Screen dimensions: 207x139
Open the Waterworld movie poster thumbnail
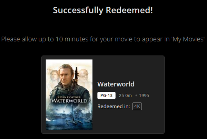69,95
